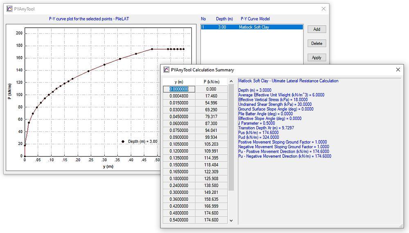This screenshot has height=233, width=409.
Task: Select the y cell 0.5400000
Action: click(179, 220)
